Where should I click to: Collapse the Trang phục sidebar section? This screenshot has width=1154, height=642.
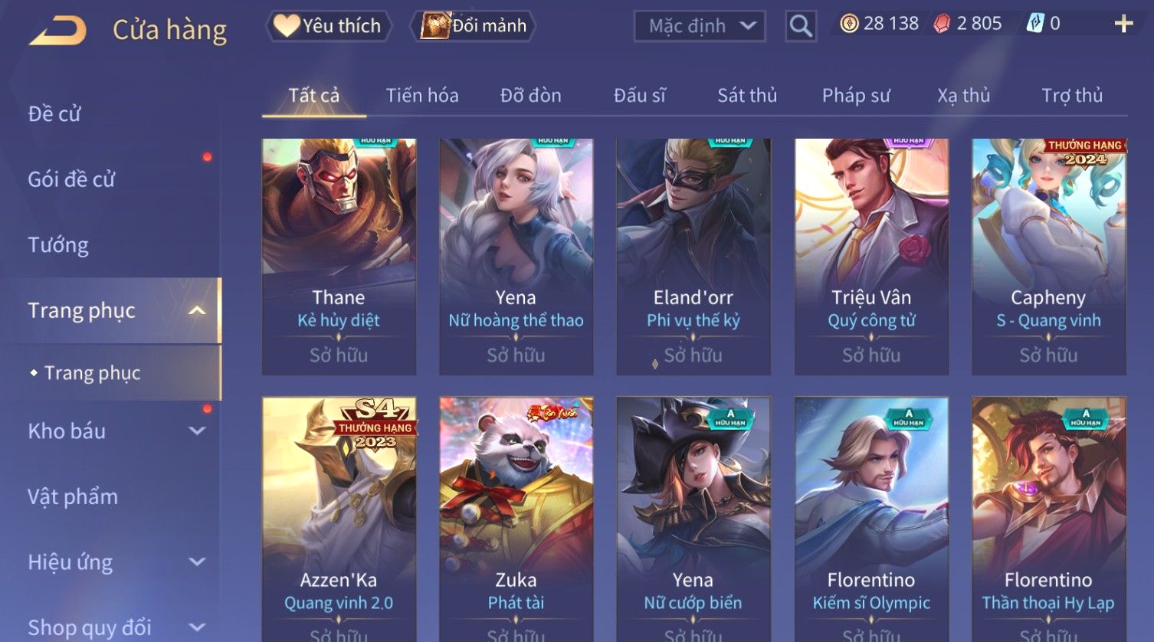tap(197, 310)
